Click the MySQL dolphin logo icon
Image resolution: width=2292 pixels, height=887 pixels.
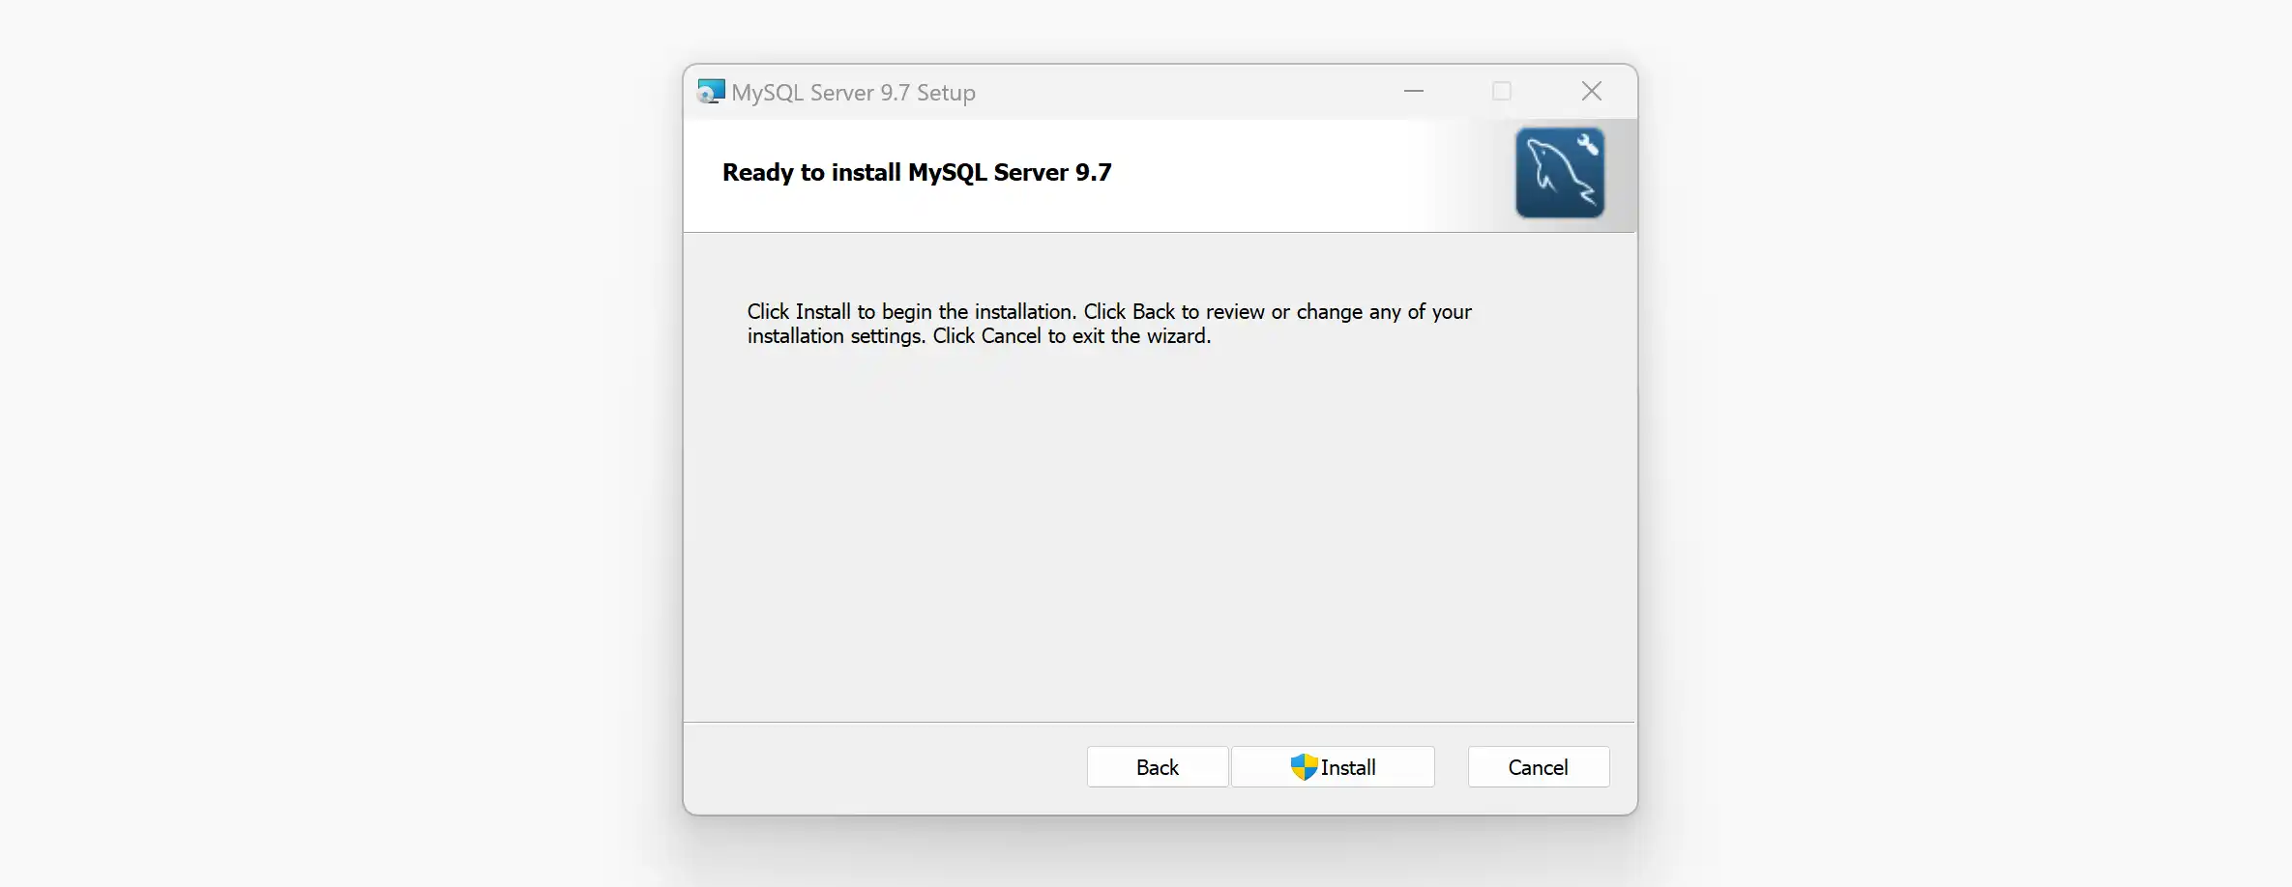(x=1560, y=173)
